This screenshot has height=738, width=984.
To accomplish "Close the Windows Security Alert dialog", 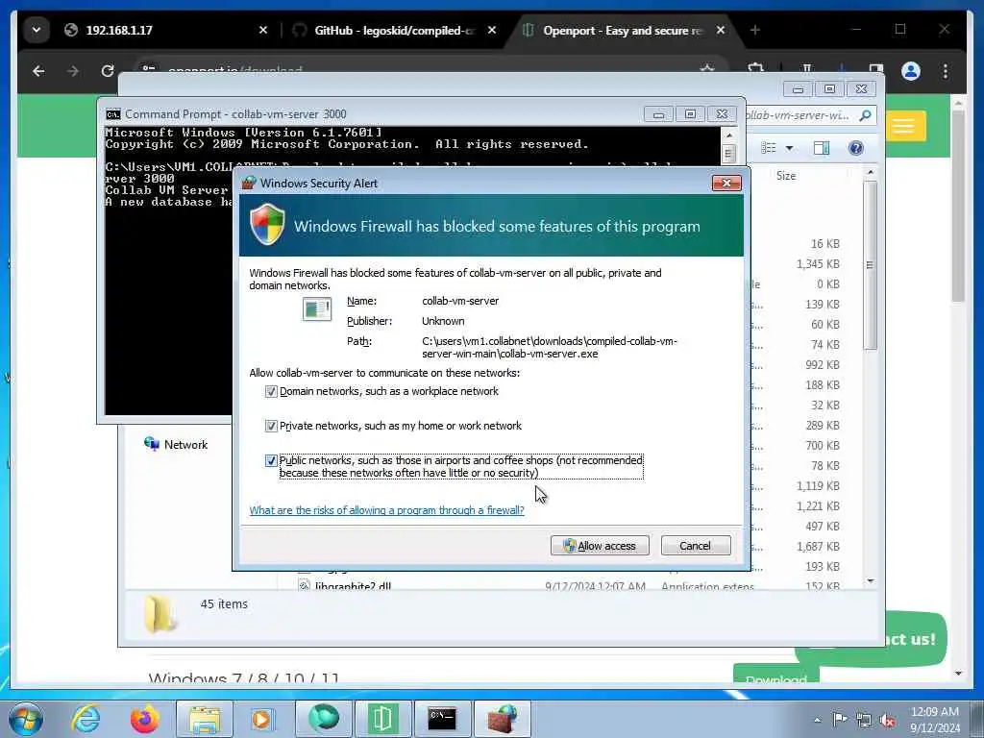I will (x=726, y=183).
